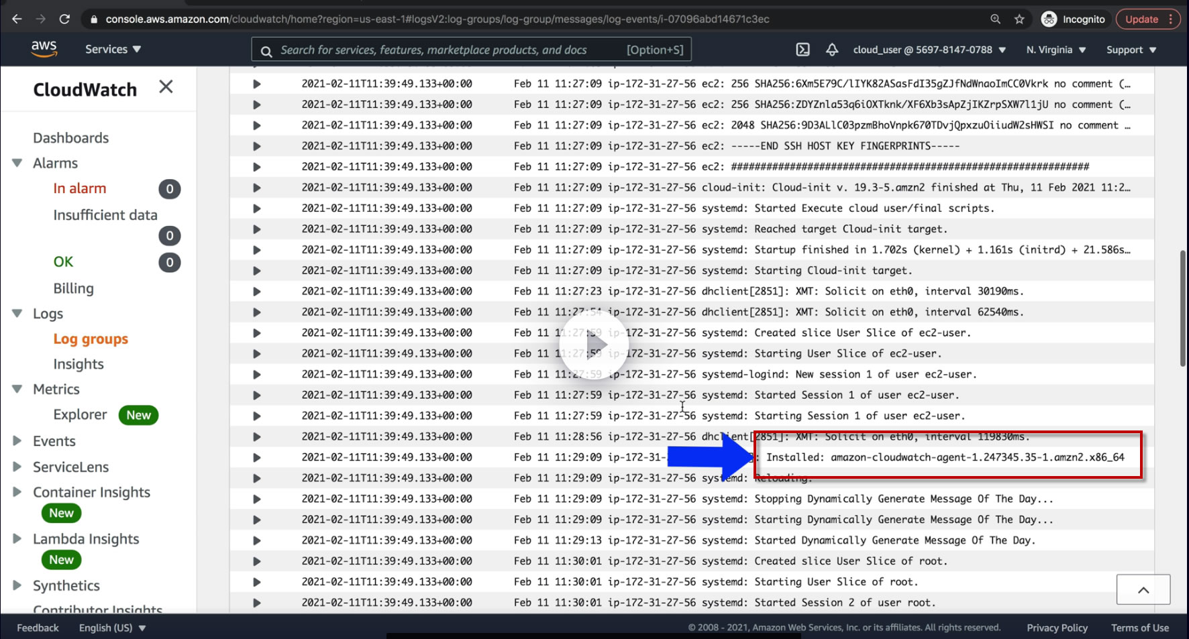1189x639 pixels.
Task: Expand the dhclient interval 62540ms log row
Action: pyautogui.click(x=256, y=312)
